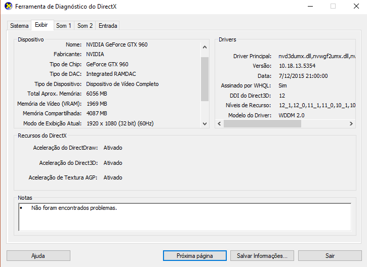Viewport: 367px width, 267px height.
Task: Click inside the Notas text box
Action: click(x=184, y=216)
